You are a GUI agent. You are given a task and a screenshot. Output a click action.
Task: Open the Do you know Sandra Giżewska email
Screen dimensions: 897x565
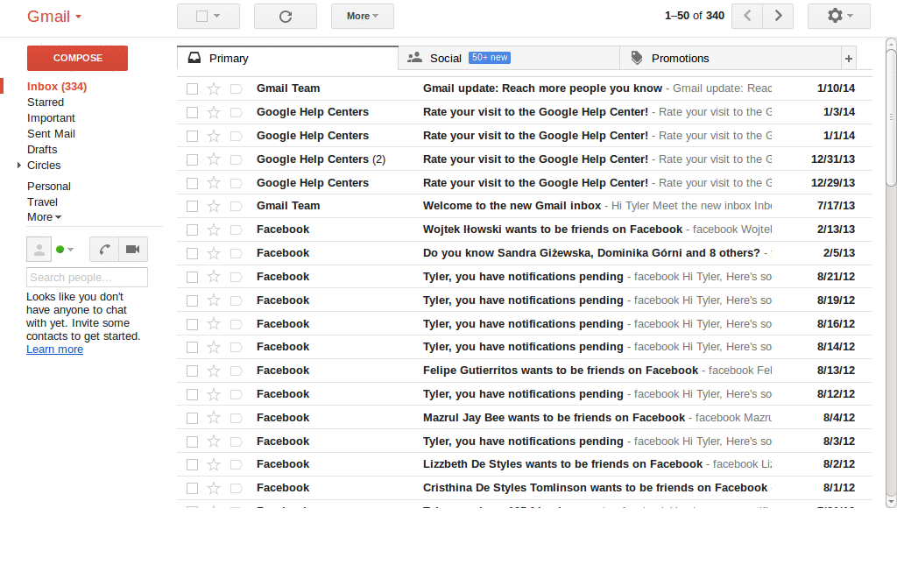pyautogui.click(x=525, y=253)
